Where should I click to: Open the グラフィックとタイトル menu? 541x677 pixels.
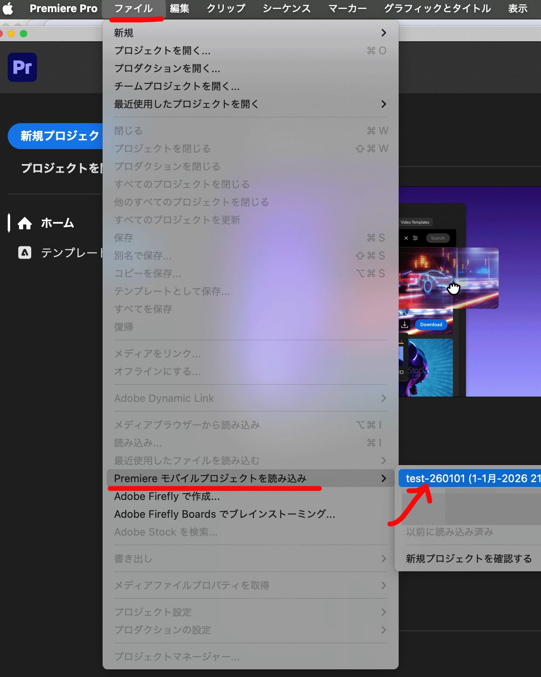pyautogui.click(x=438, y=9)
